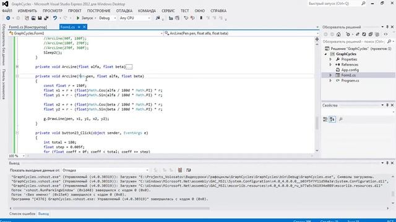Click the Find in Files toolbar icon

pos(158,18)
